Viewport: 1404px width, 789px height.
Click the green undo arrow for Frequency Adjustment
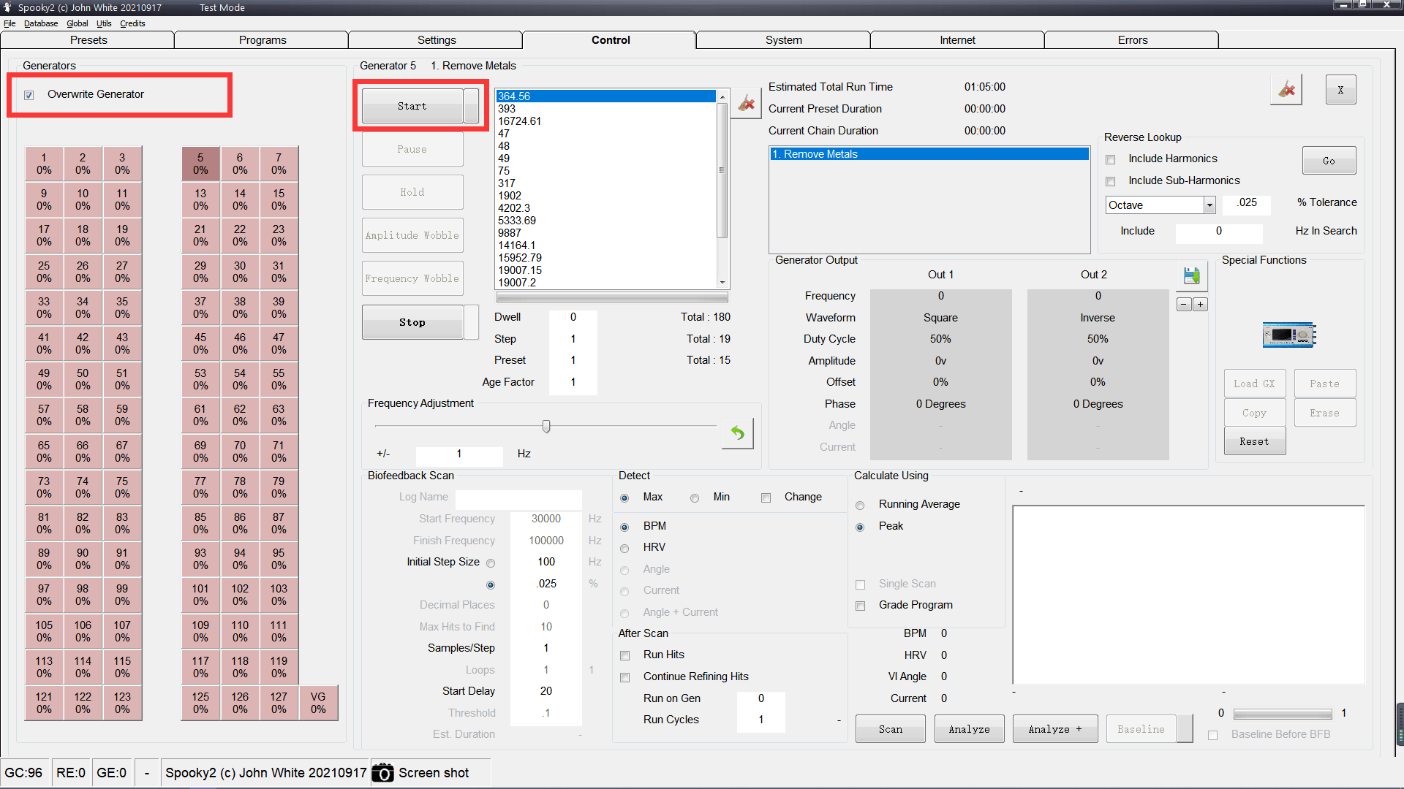pos(737,433)
